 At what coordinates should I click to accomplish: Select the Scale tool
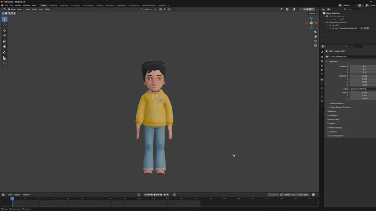pos(5,41)
